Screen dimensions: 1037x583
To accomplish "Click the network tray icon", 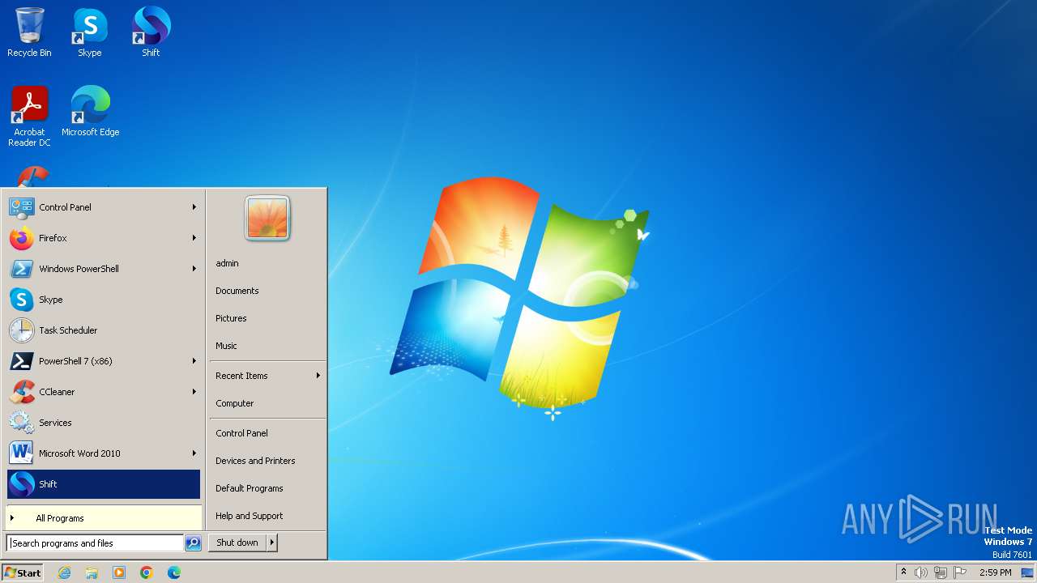I will click(941, 572).
